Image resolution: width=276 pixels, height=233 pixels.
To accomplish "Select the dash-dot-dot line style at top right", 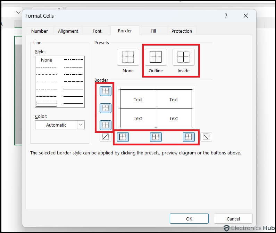I will click(73, 59).
